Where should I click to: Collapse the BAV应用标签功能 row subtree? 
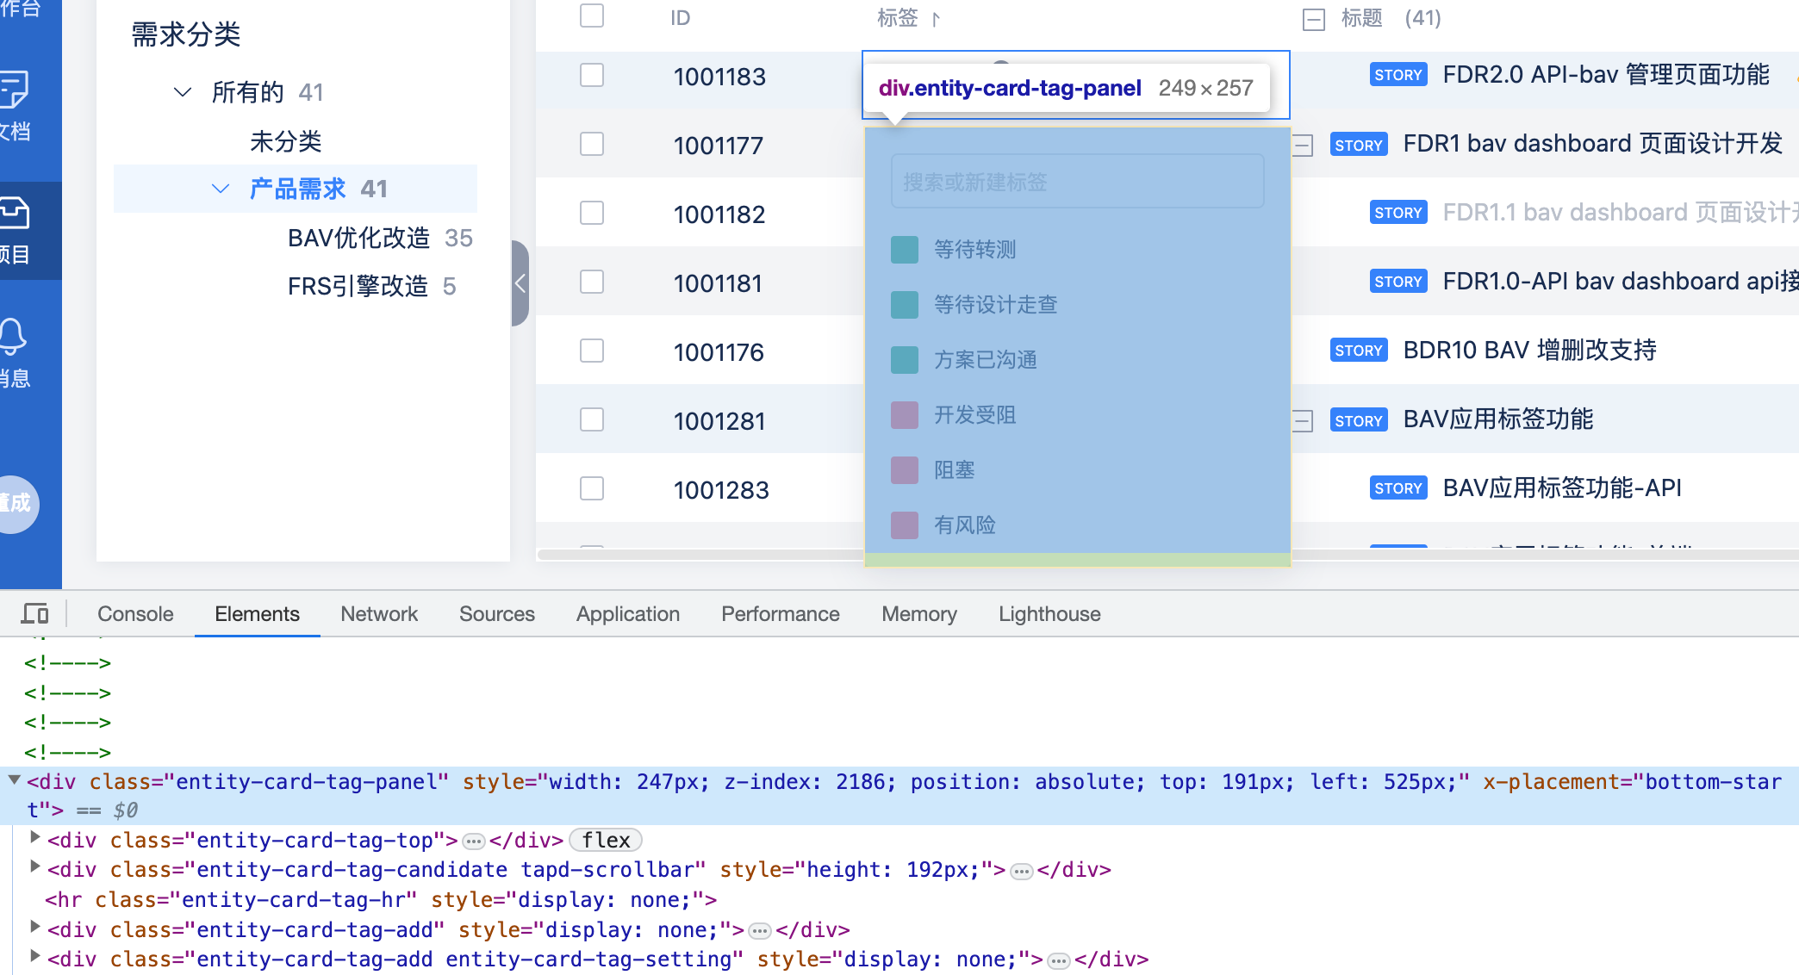(x=1303, y=420)
